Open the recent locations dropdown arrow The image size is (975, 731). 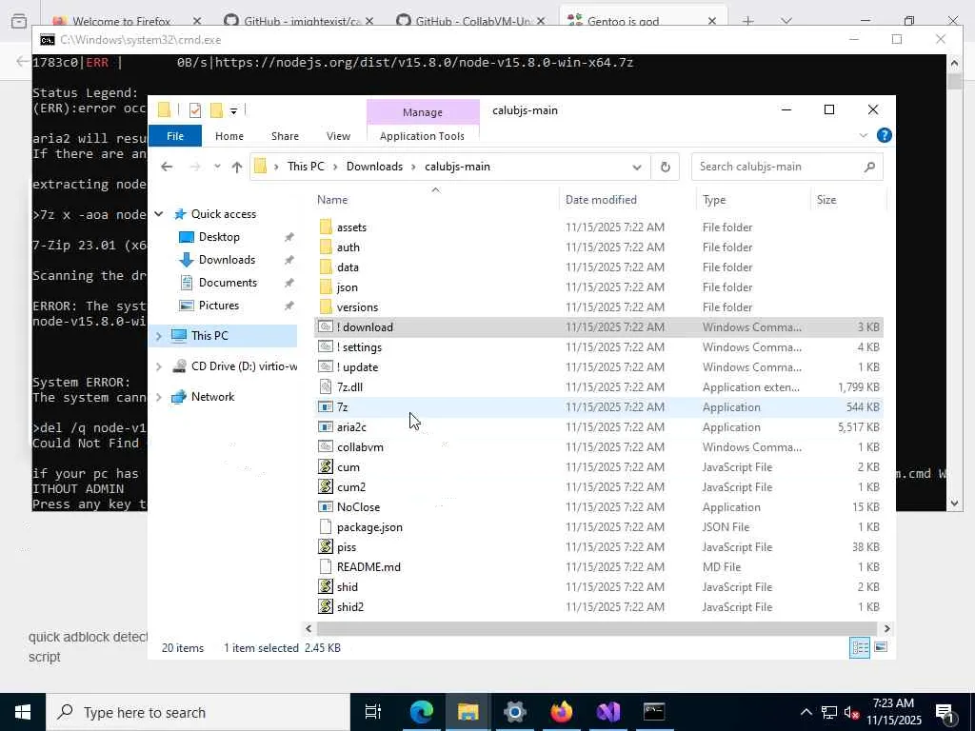(216, 167)
